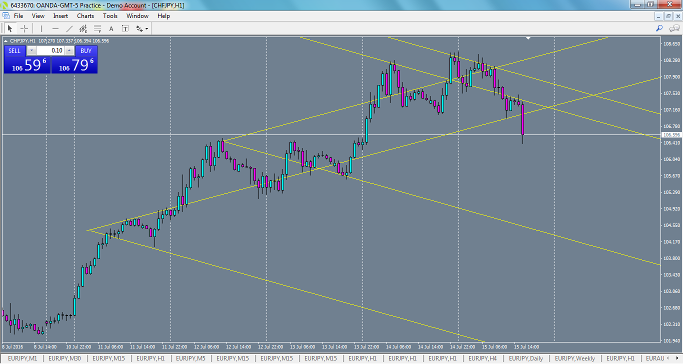
Task: Open the search magnifier in the toolbar
Action: (x=659, y=28)
